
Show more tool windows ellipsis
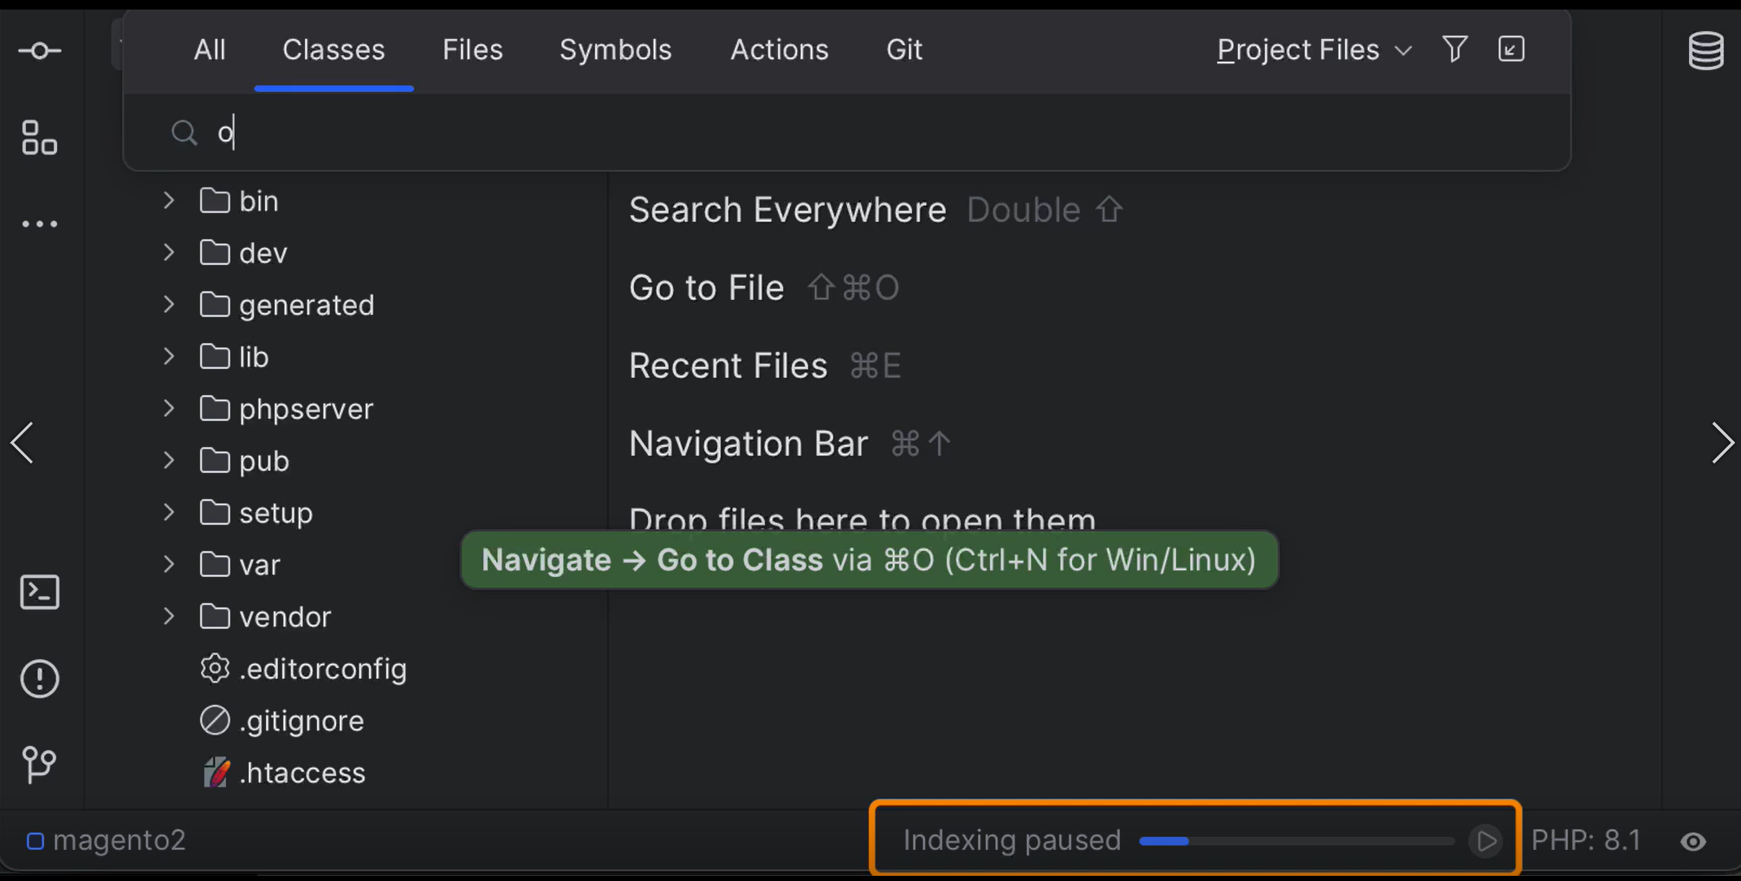(40, 224)
